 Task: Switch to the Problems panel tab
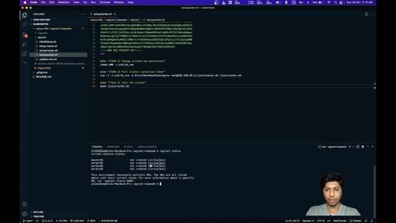pyautogui.click(x=113, y=147)
